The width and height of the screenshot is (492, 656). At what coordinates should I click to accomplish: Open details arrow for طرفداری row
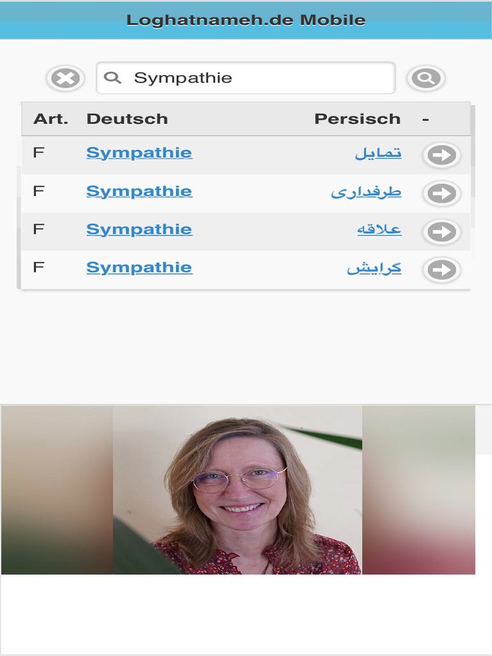tap(441, 193)
